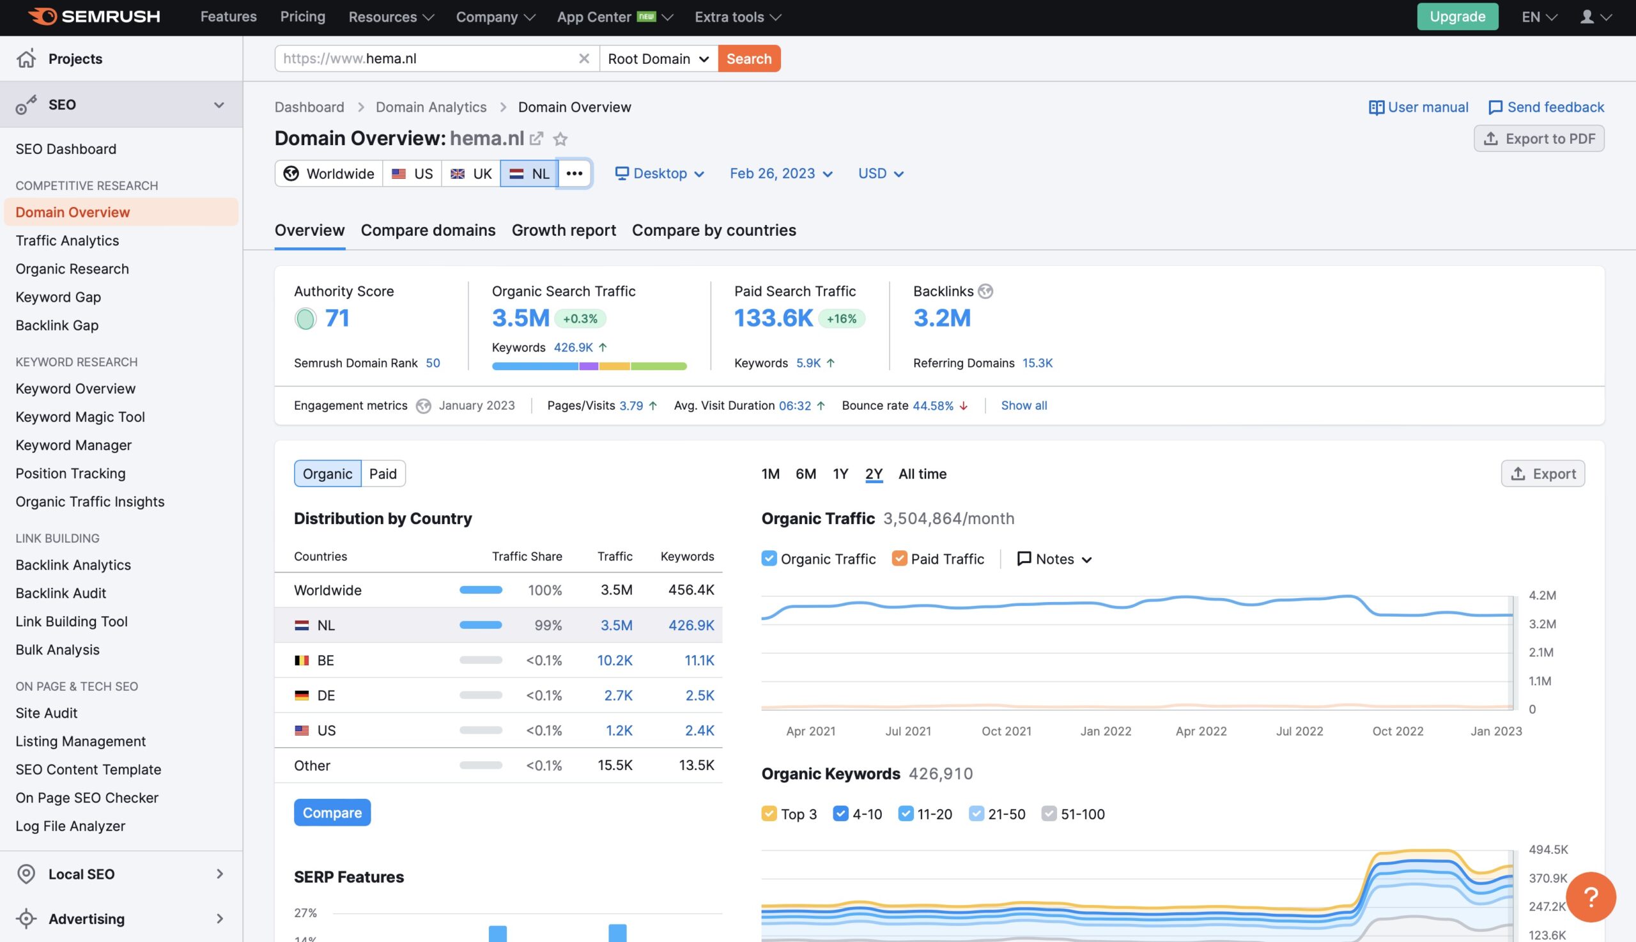Screen dimensions: 1636x942
Task: Open Projects home icon
Action: coord(26,58)
